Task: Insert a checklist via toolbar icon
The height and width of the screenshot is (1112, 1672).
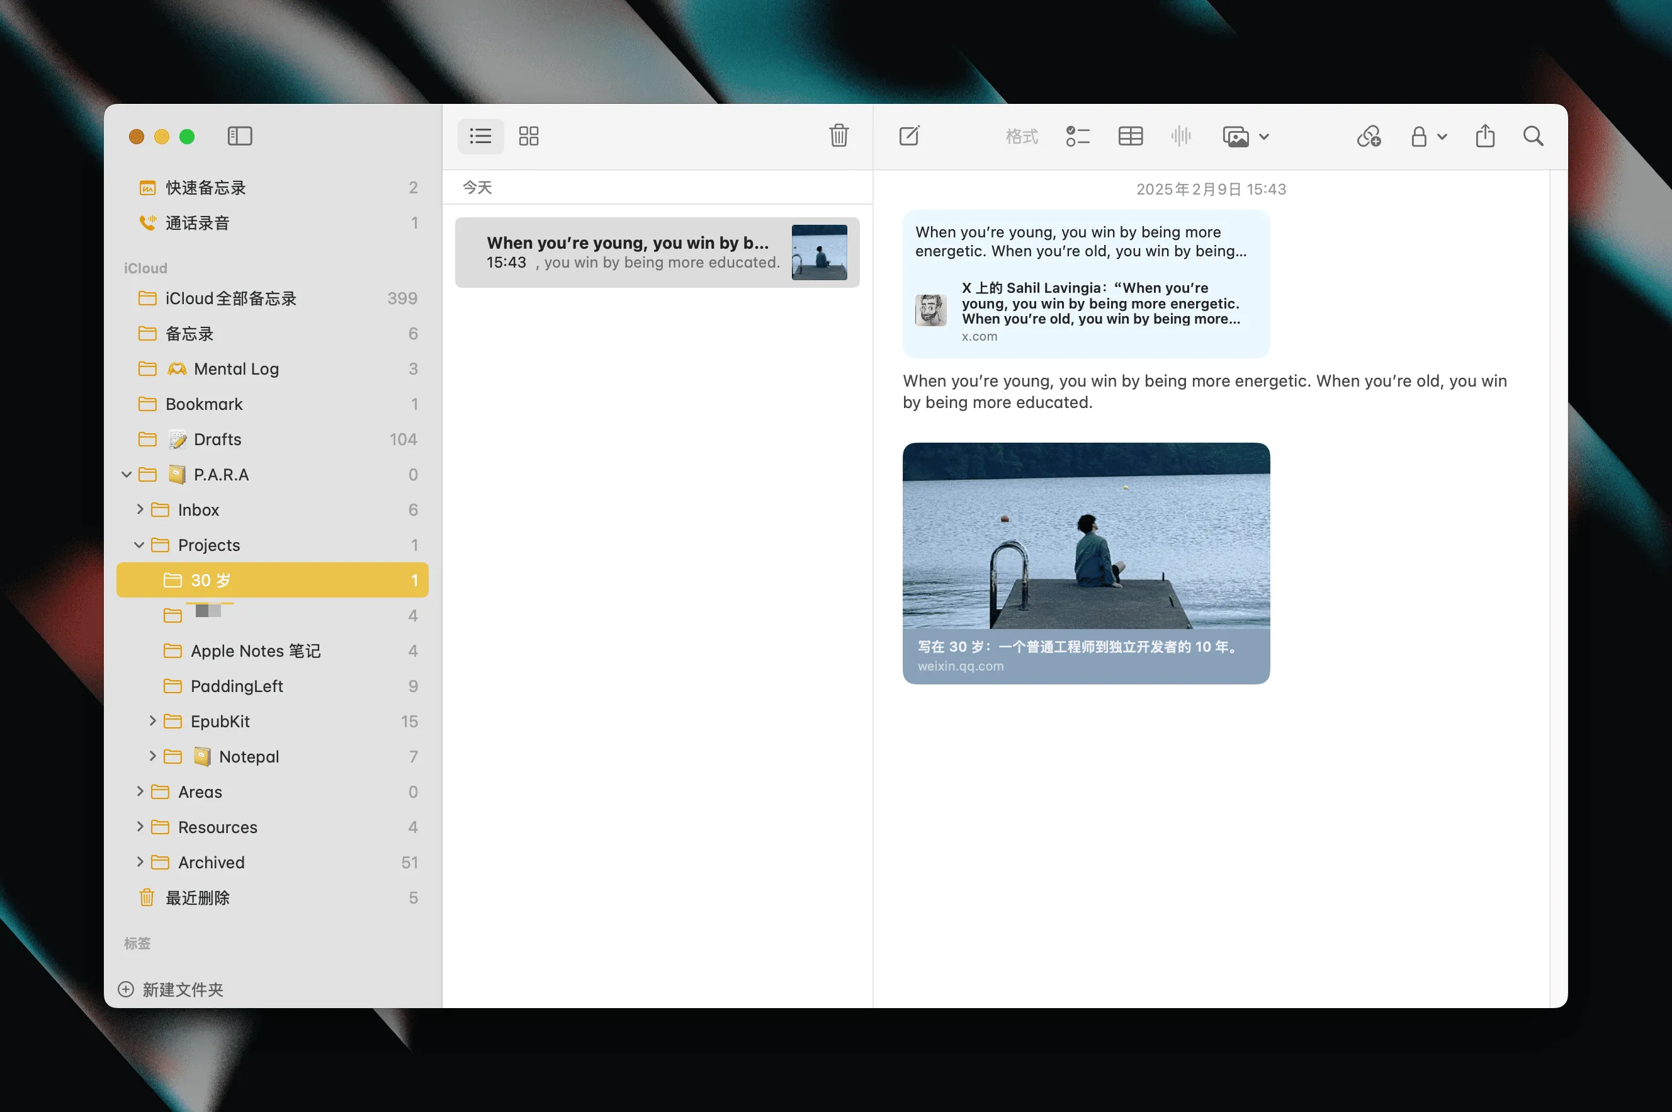Action: coord(1077,136)
